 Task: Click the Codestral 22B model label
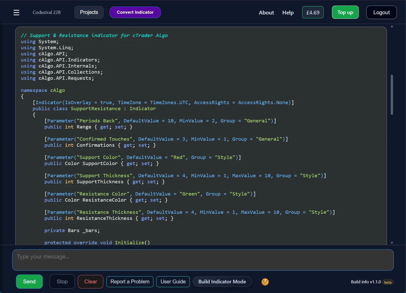pyautogui.click(x=47, y=12)
